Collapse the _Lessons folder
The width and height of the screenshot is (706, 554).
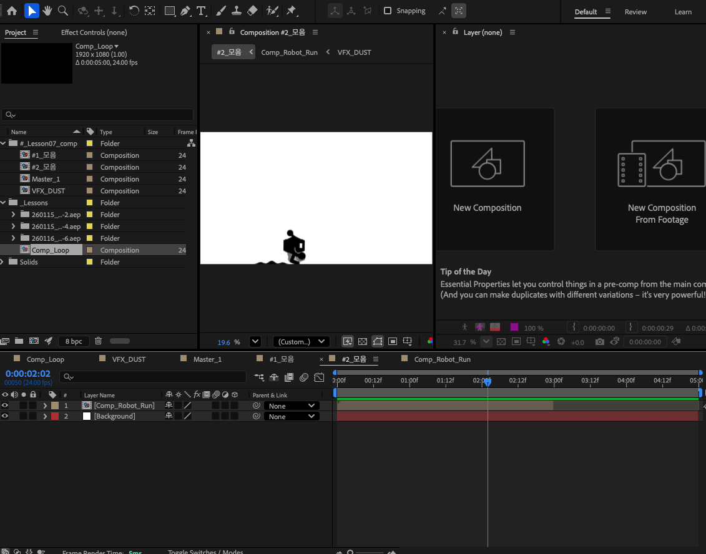3,203
